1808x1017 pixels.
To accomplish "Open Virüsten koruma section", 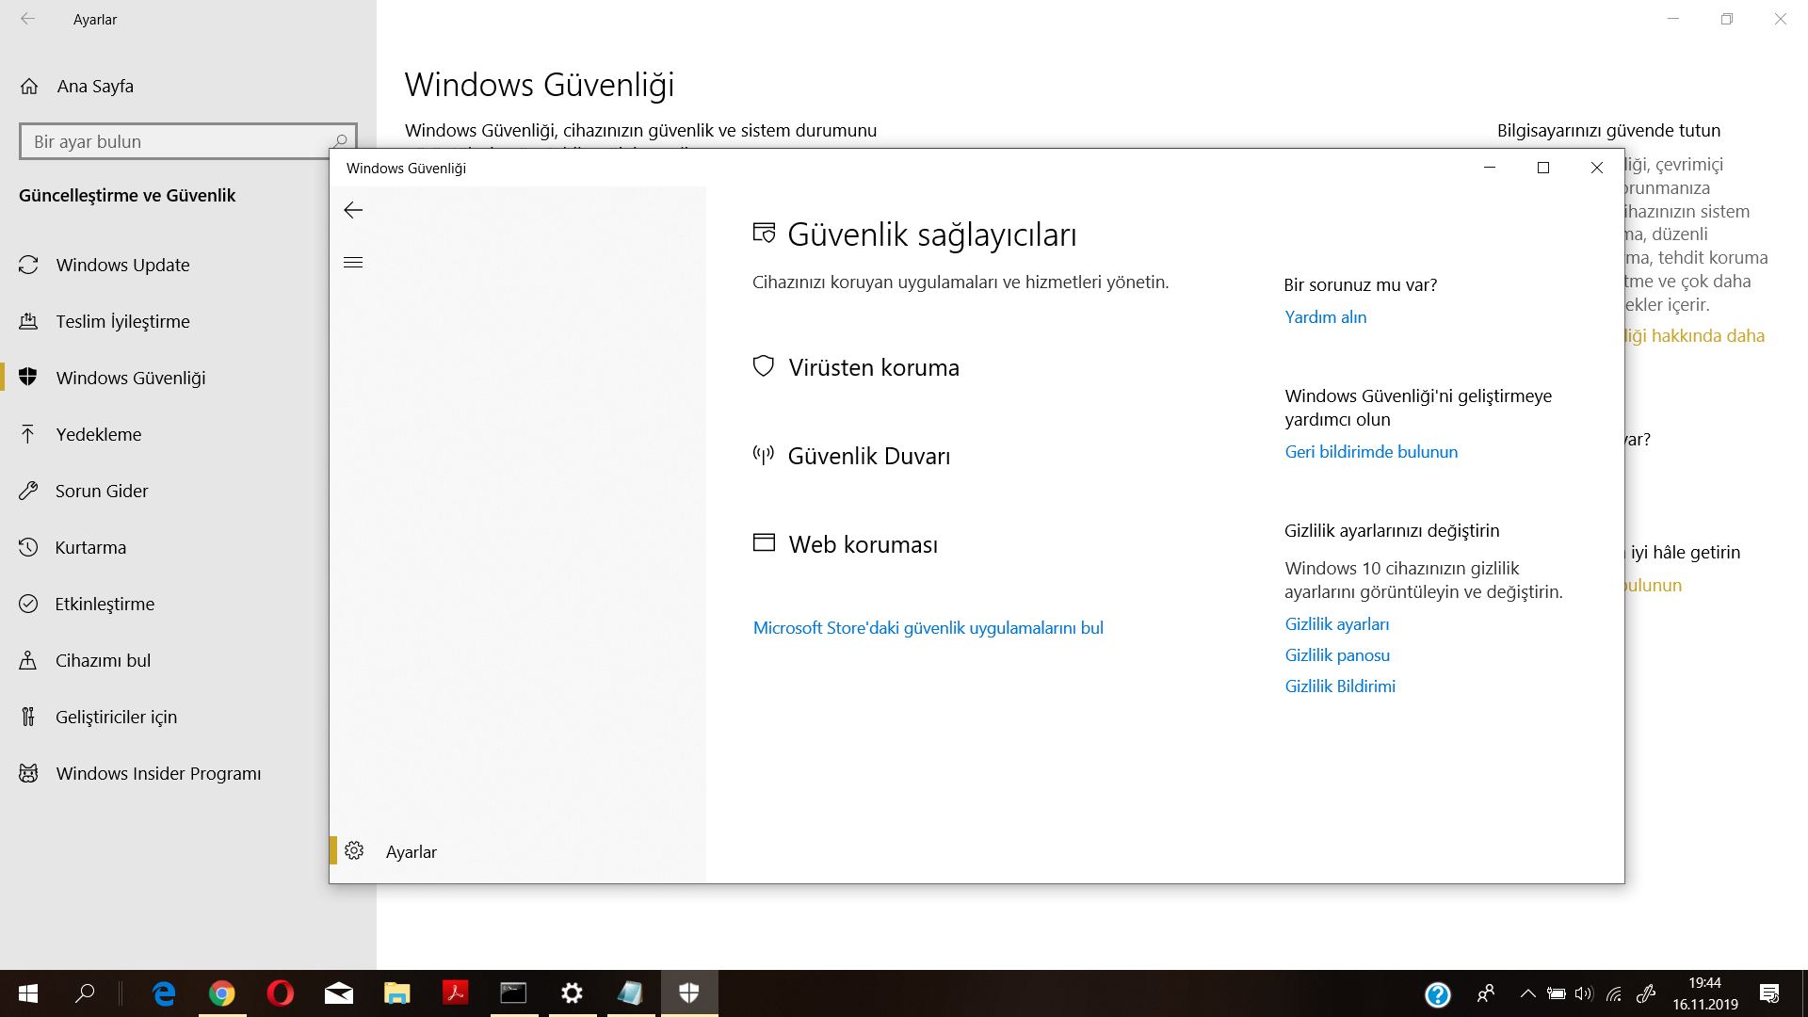I will 874,367.
